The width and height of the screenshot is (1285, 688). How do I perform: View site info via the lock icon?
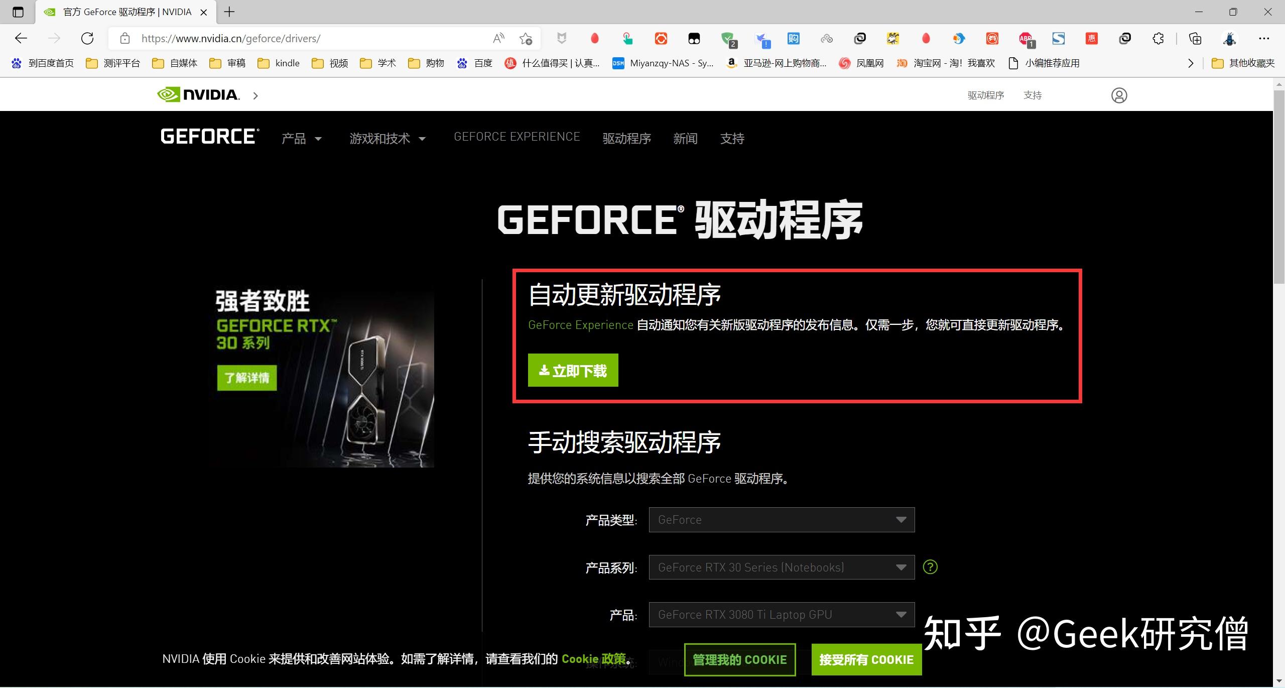click(125, 38)
